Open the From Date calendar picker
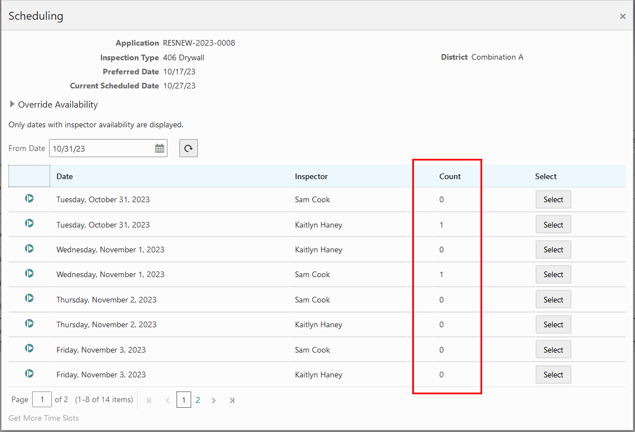635x432 pixels. tap(160, 149)
